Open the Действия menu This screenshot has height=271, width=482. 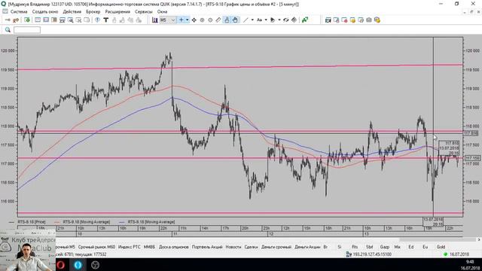(72, 12)
